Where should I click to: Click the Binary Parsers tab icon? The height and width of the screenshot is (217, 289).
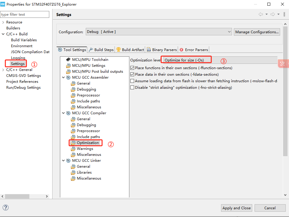coord(149,50)
